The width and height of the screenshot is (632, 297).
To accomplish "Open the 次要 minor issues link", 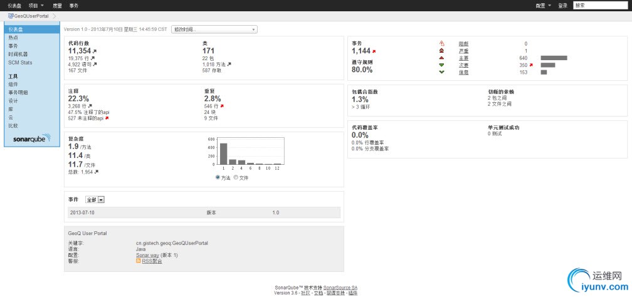I will (x=463, y=65).
